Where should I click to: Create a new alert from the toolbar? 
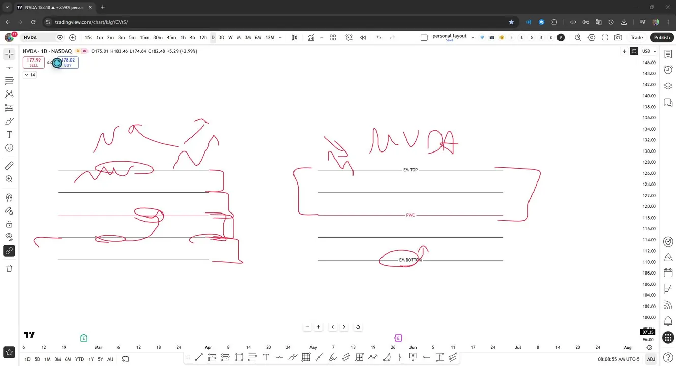(349, 38)
